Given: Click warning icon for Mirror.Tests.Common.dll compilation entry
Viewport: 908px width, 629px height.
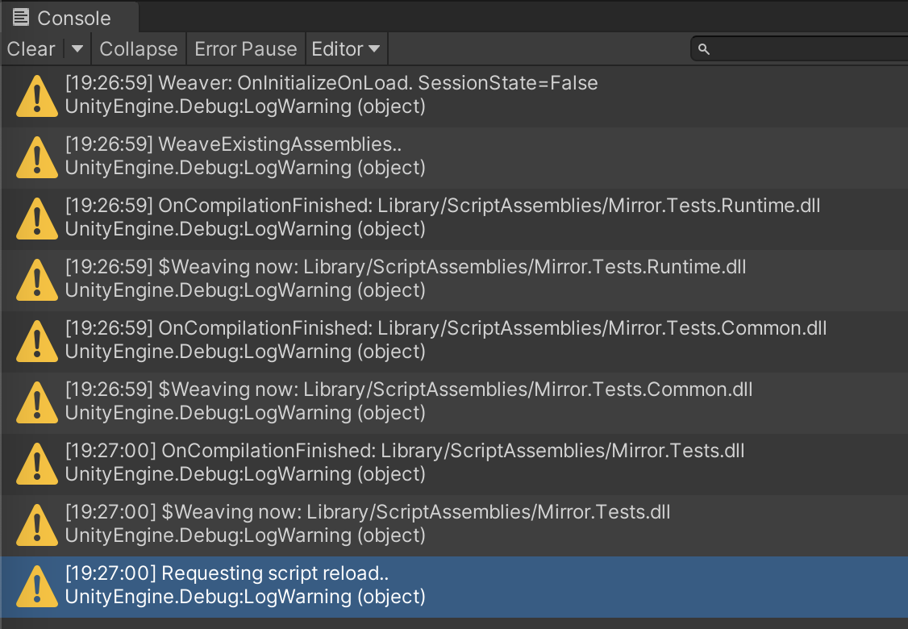Looking at the screenshot, I should click(35, 339).
